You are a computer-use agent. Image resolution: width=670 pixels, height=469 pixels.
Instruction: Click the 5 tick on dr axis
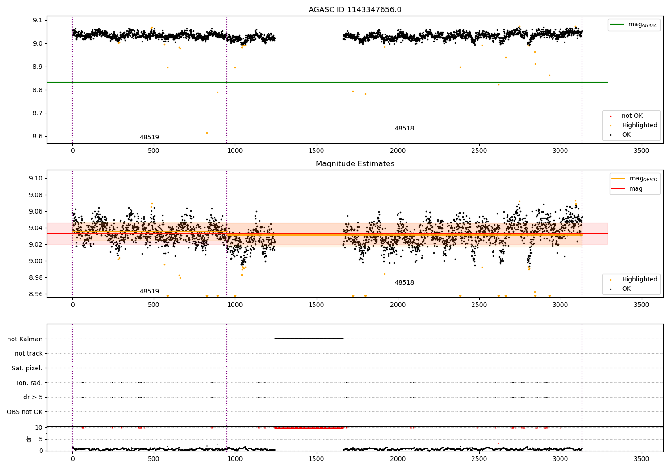[41, 439]
